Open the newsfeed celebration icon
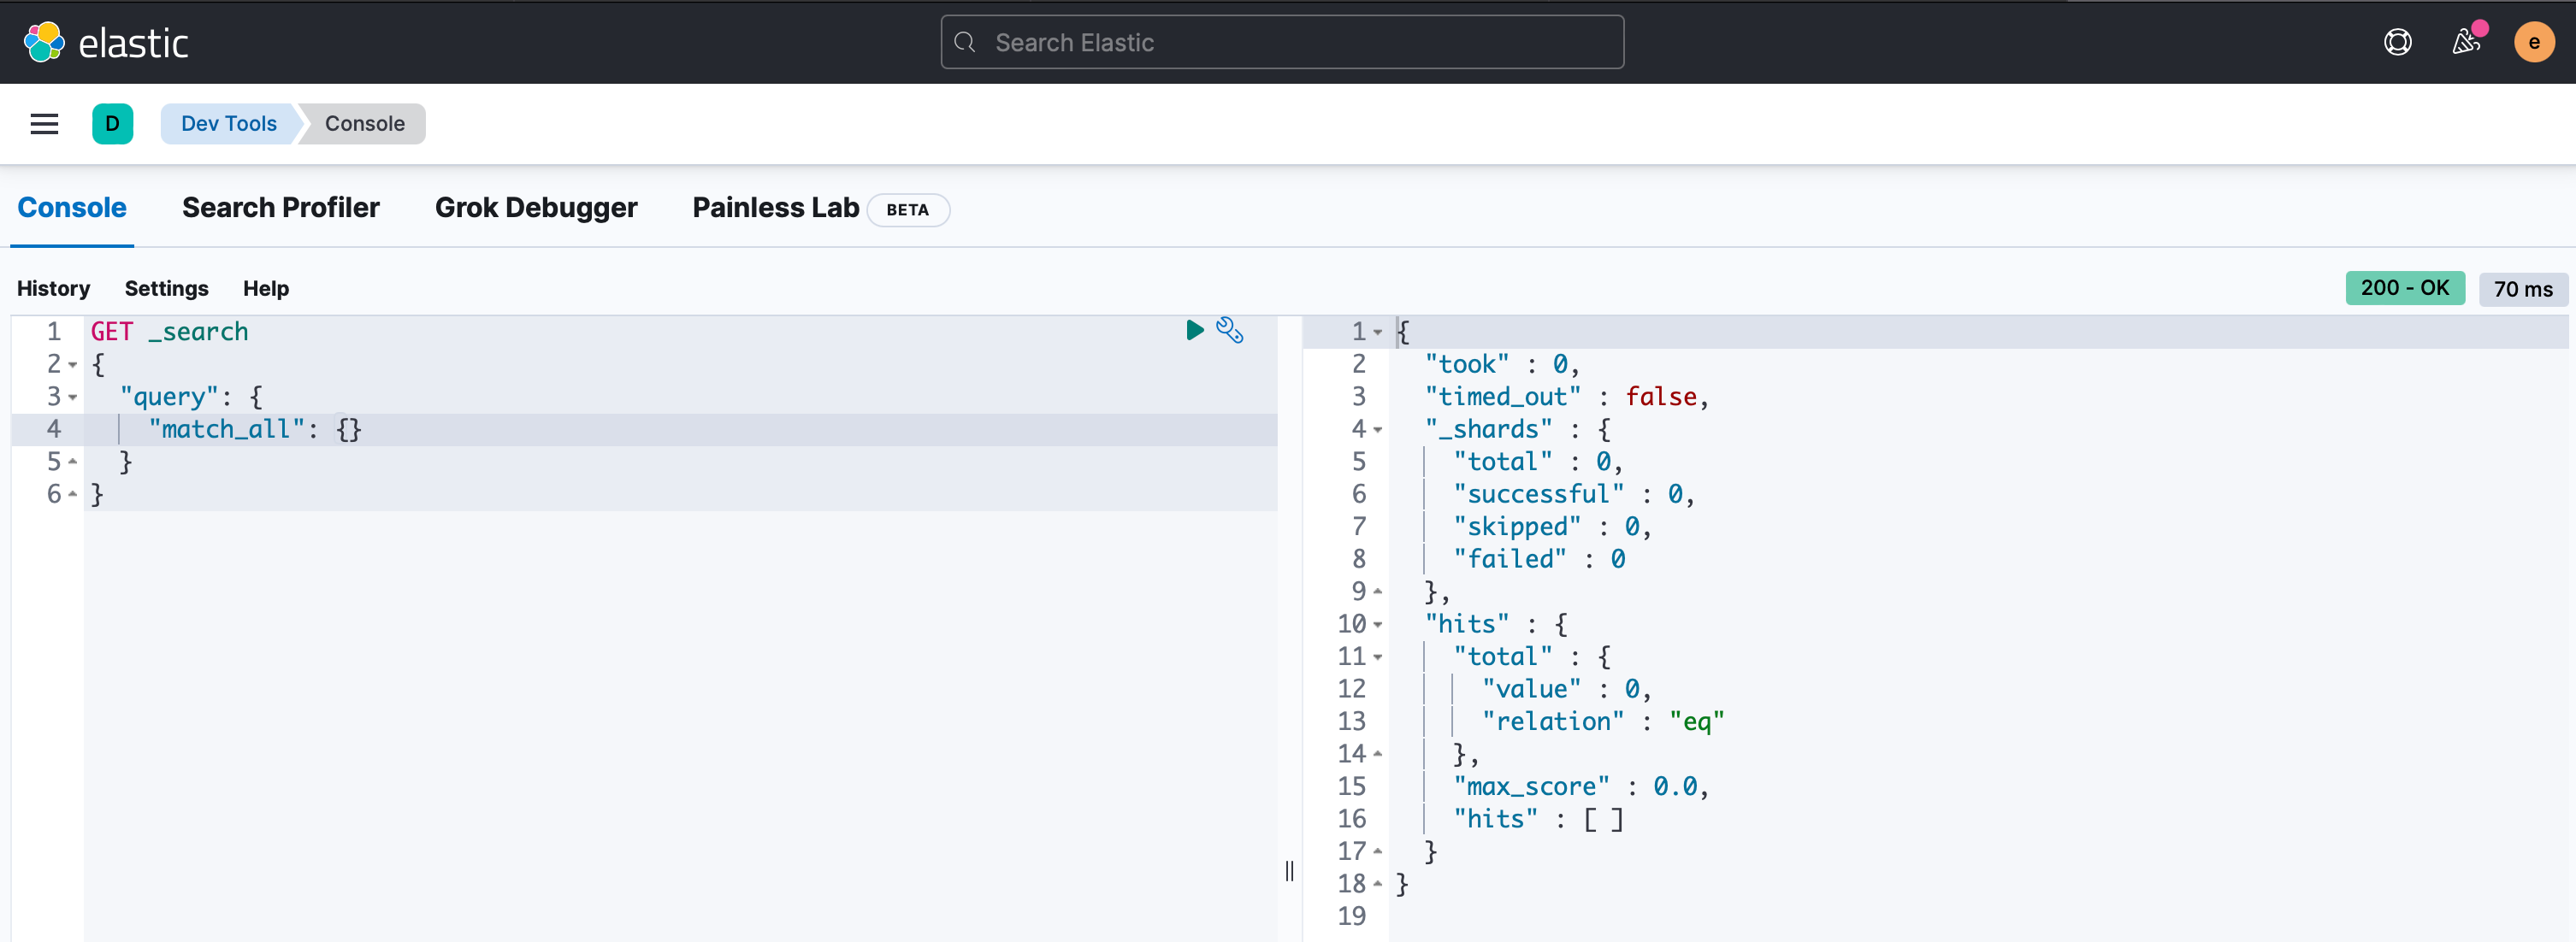 pyautogui.click(x=2466, y=42)
